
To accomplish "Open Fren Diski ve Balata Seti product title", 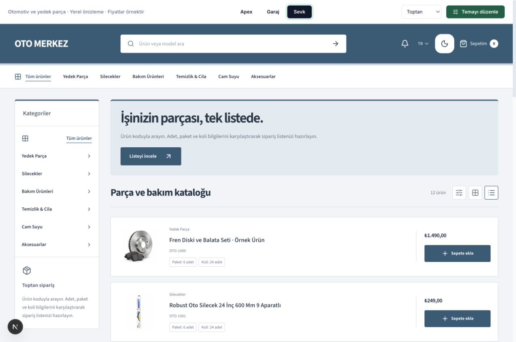I will point(217,240).
